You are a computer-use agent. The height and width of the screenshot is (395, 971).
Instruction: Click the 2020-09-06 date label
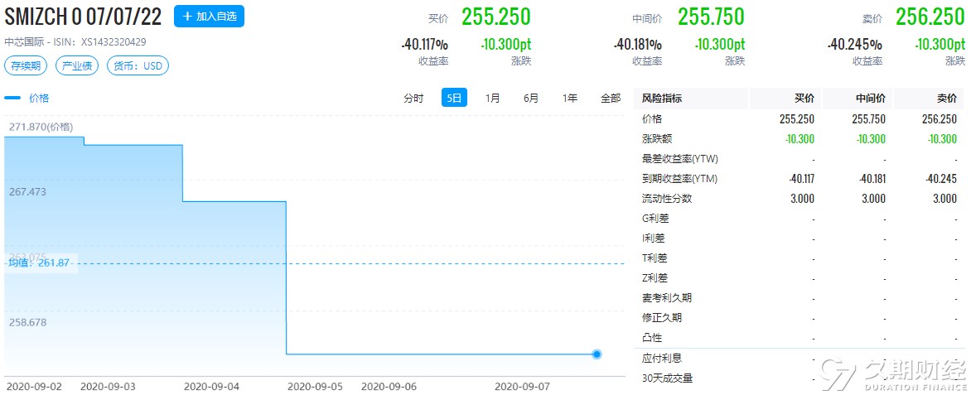click(389, 387)
